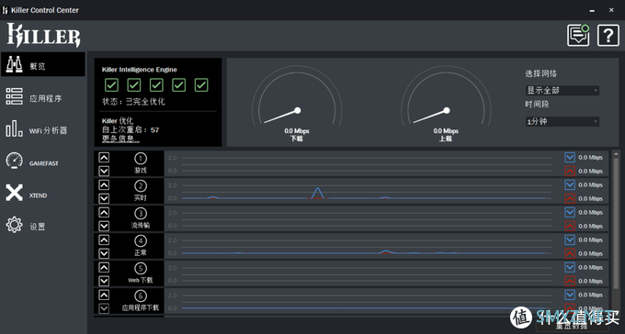This screenshot has width=625, height=334.
Task: Toggle third Intelligence Engine checkbox
Action: 156,84
